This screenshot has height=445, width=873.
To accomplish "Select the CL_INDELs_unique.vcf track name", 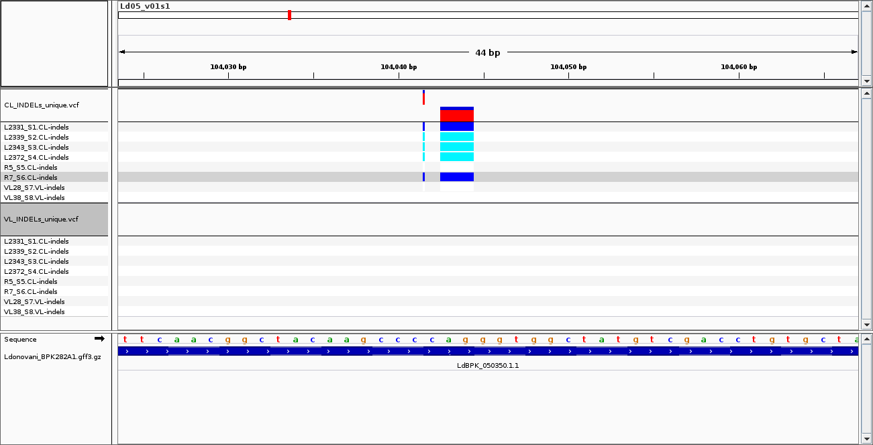I will (x=41, y=105).
